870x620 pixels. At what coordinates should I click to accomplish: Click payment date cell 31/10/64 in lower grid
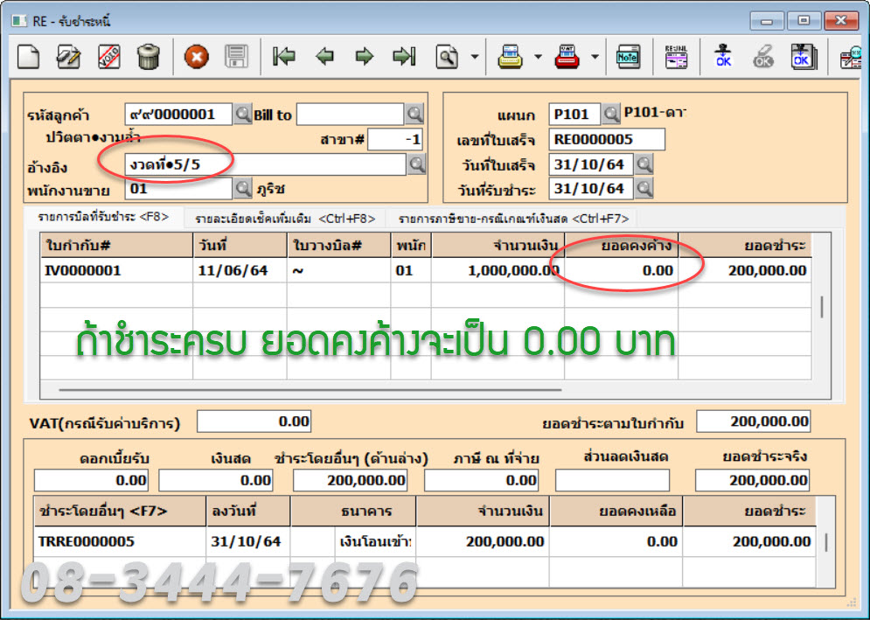point(247,541)
